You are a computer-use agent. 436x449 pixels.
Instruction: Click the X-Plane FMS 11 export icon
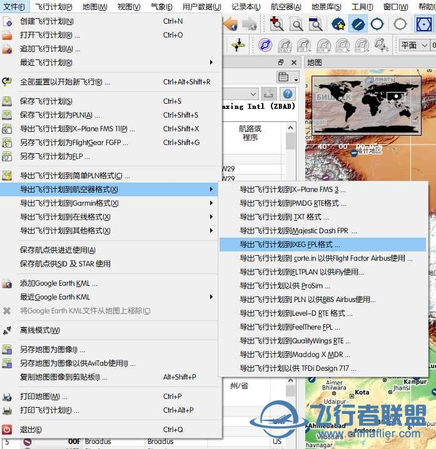pyautogui.click(x=7, y=129)
